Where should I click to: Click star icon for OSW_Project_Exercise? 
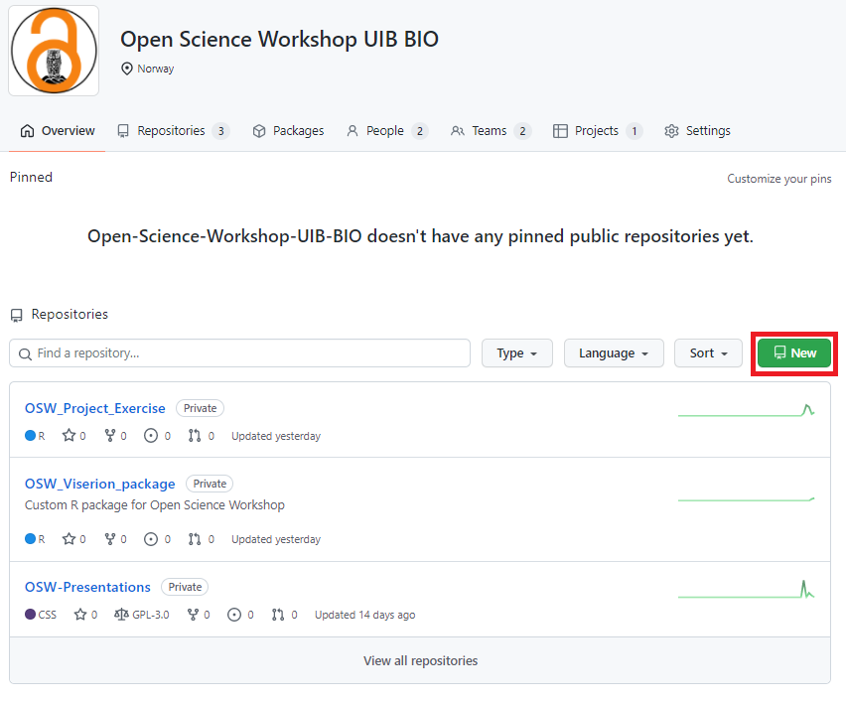69,436
